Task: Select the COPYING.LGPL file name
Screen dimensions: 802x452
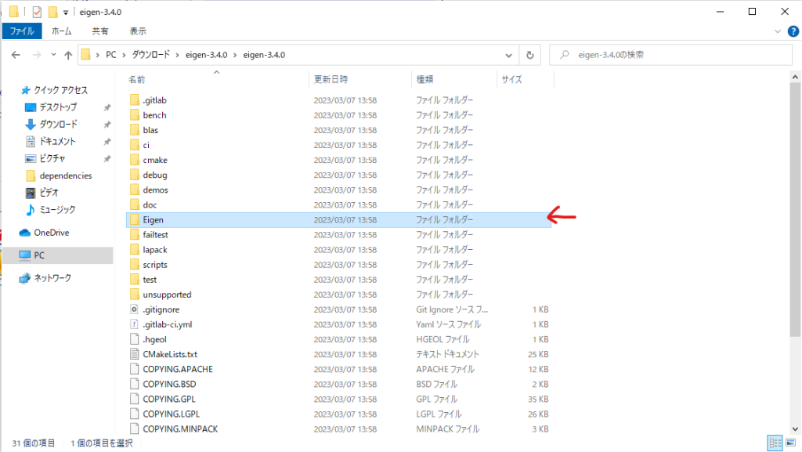Action: pyautogui.click(x=171, y=414)
